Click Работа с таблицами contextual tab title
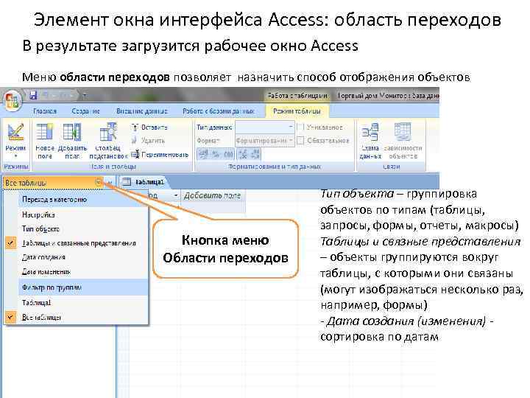The width and height of the screenshot is (530, 398). [x=297, y=96]
